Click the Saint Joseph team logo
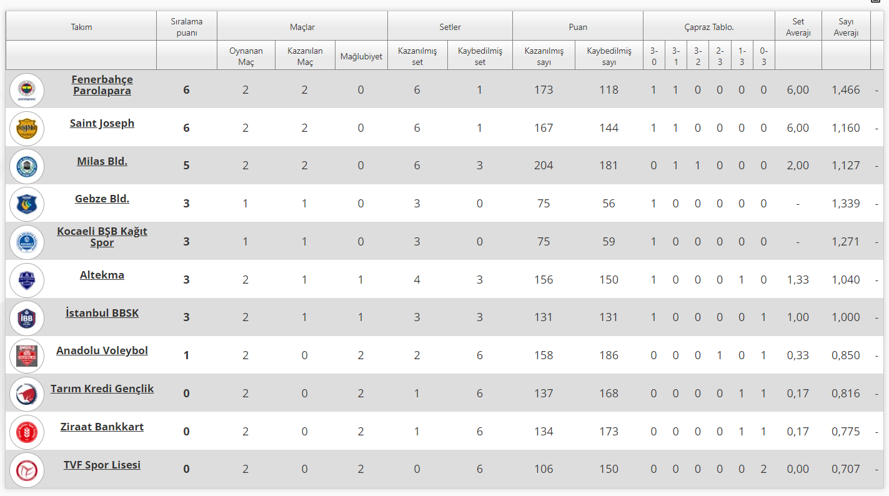This screenshot has width=889, height=496. point(27,128)
